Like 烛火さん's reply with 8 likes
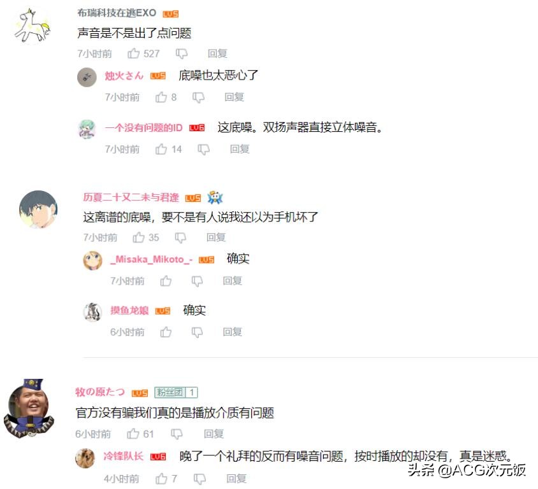Screen dimensions: 538x489 point(161,97)
